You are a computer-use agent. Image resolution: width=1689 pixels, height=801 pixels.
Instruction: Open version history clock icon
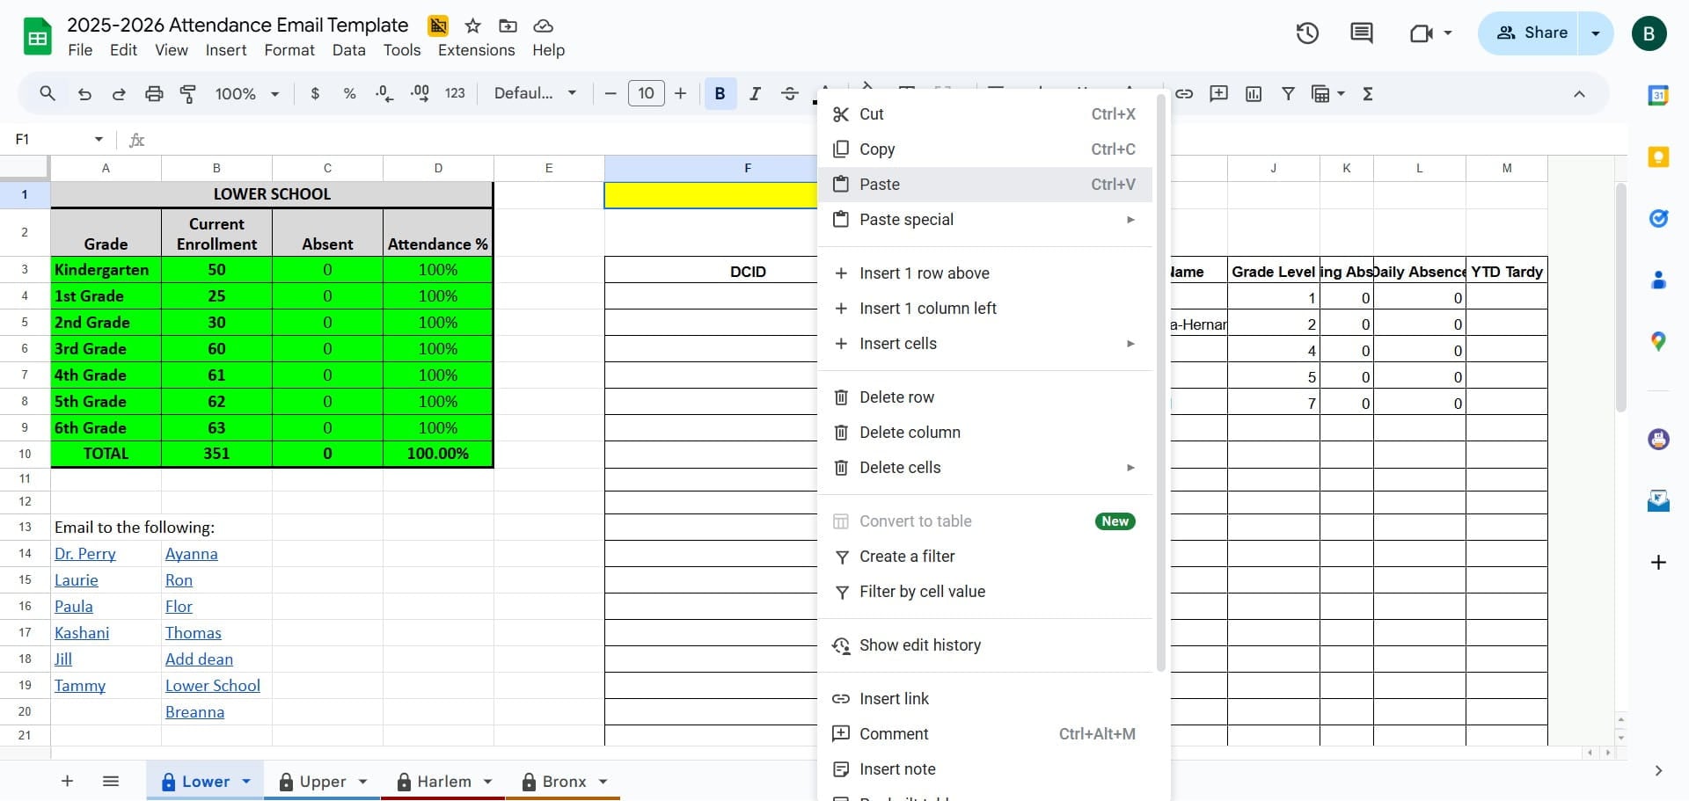point(1307,33)
